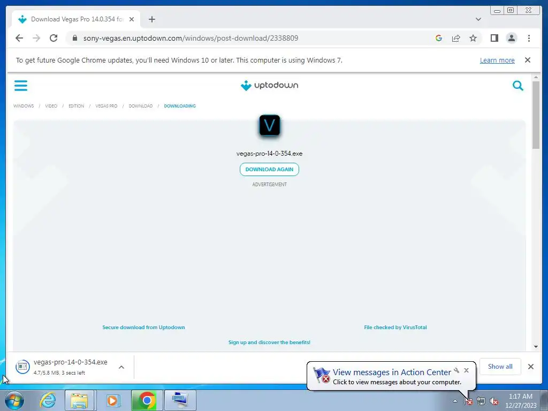
Task: Click the DOWNLOADING breadcrumb
Action: pyautogui.click(x=180, y=106)
